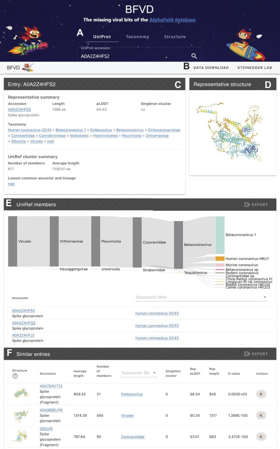
Task: Click the search magnifier icon
Action: coord(194,56)
